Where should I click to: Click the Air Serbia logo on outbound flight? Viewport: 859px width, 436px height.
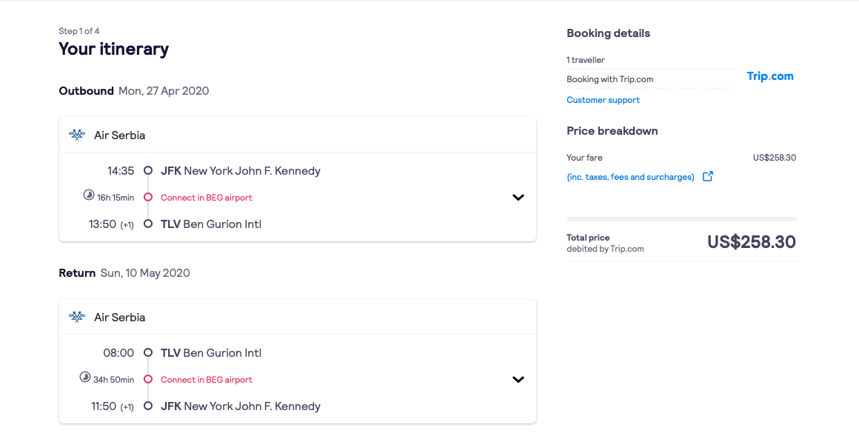pyautogui.click(x=77, y=135)
